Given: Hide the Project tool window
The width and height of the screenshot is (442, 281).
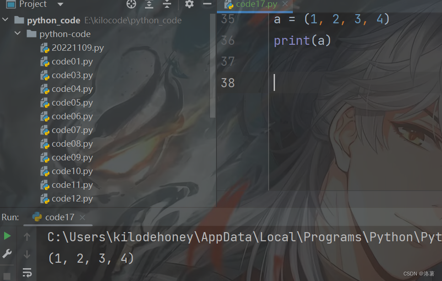Looking at the screenshot, I should pos(207,4).
